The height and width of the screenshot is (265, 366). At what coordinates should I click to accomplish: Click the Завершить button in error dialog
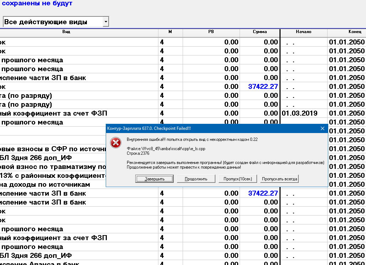click(155, 179)
